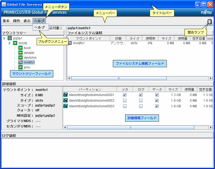Image resolution: width=215 pixels, height=169 pixels.
Task: Click left arrow of detail info scrollbar
Action: pos(65,127)
